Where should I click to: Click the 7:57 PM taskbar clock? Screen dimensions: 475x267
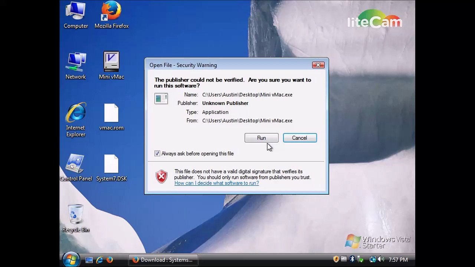click(x=398, y=260)
